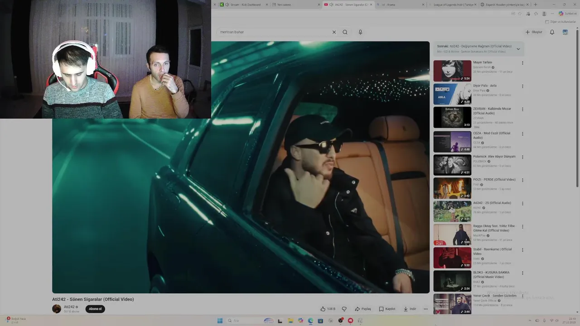
Task: Open options menu for Mayın Tarlası
Action: point(522,63)
